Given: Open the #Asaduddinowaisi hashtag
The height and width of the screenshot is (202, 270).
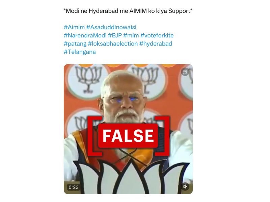Looking at the screenshot, I should pyautogui.click(x=111, y=27).
